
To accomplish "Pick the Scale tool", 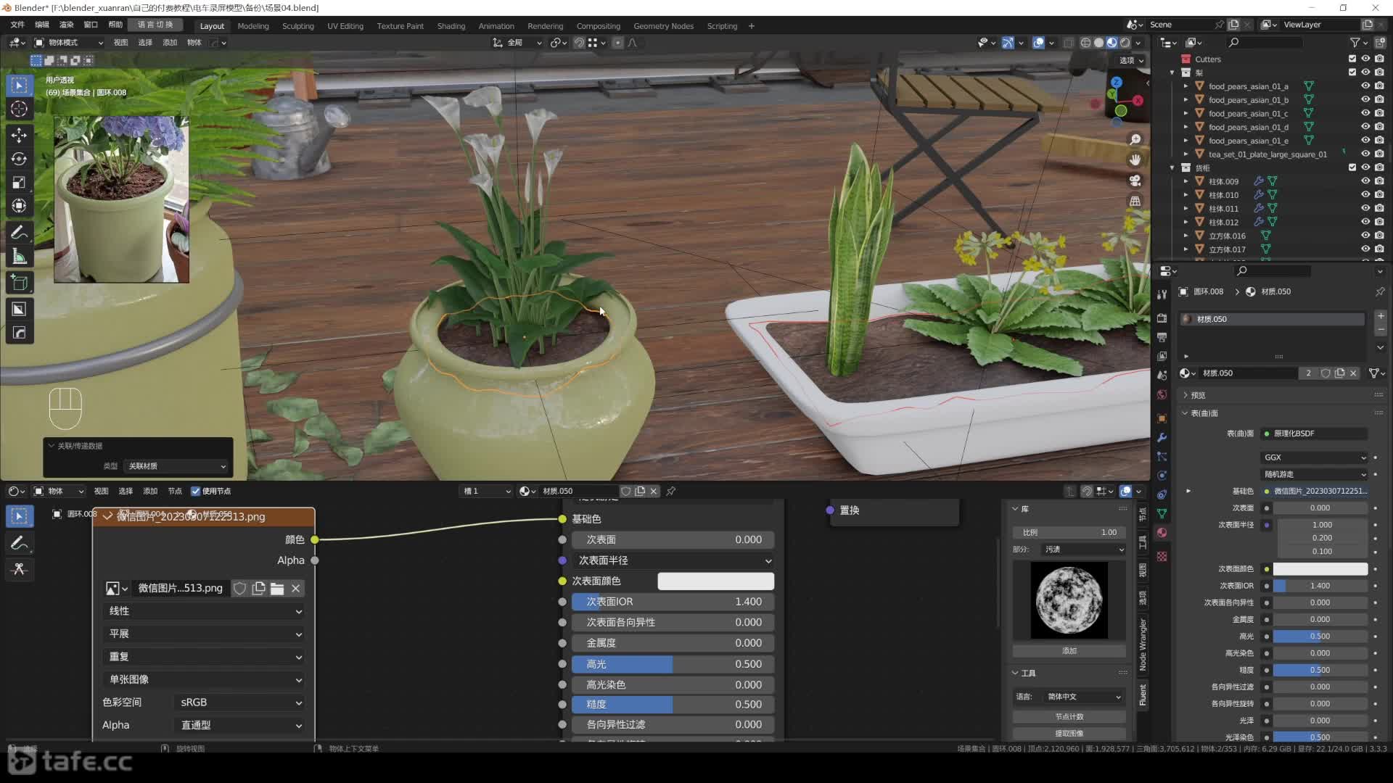I will pos(20,183).
